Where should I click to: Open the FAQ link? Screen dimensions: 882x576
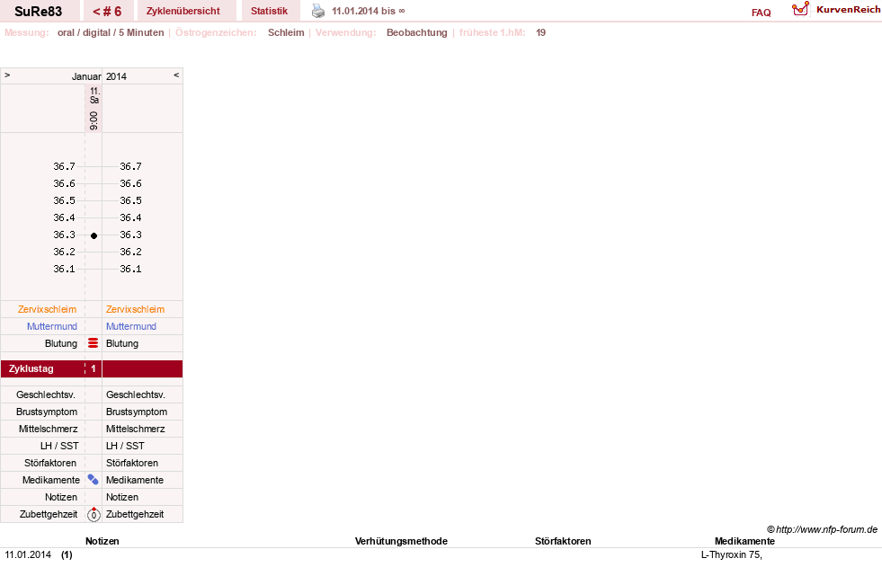pos(761,13)
